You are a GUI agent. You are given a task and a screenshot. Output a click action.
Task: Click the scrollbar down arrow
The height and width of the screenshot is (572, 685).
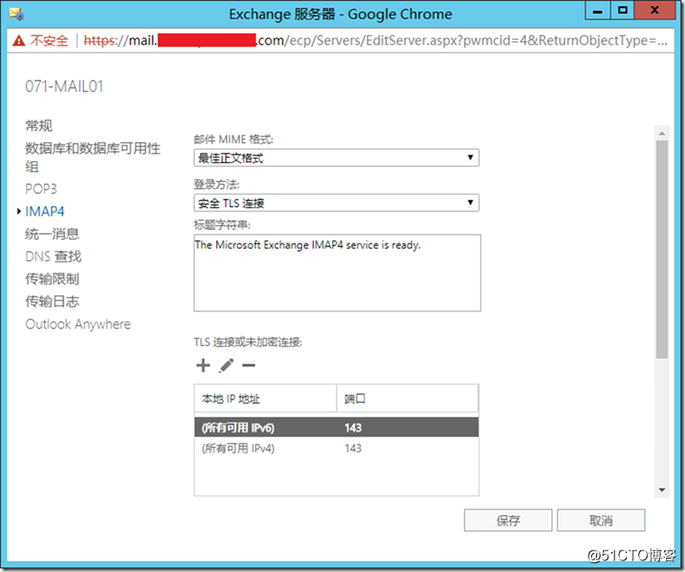tap(662, 490)
